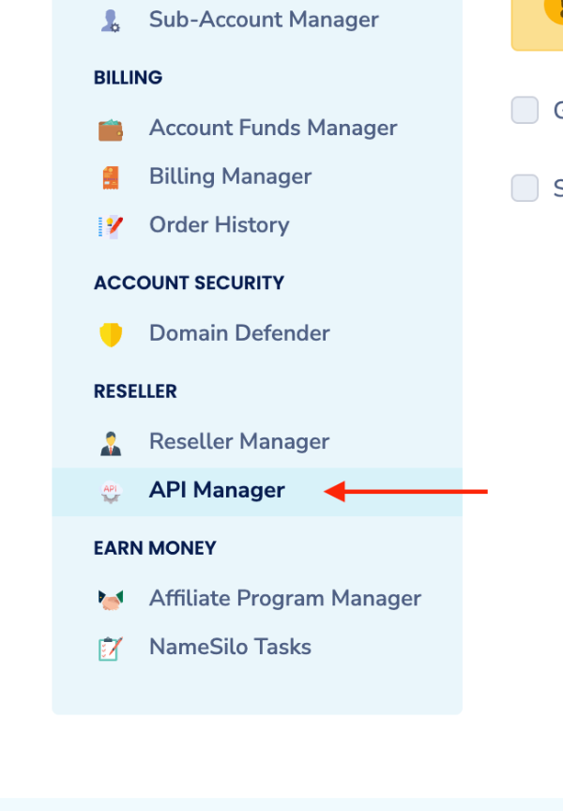563x811 pixels.
Task: Click the yellow shield Domain Defender icon
Action: [x=111, y=335]
